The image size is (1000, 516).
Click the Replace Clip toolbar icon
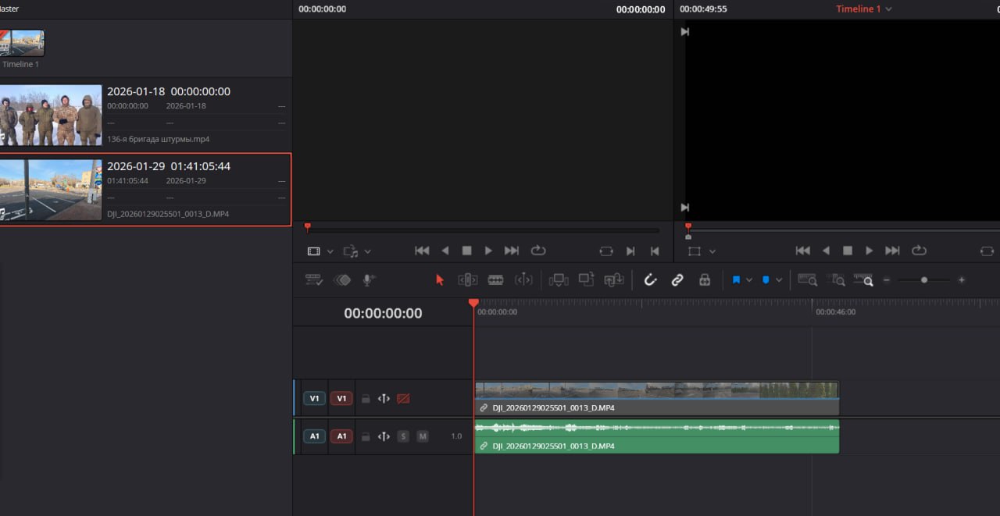[614, 279]
